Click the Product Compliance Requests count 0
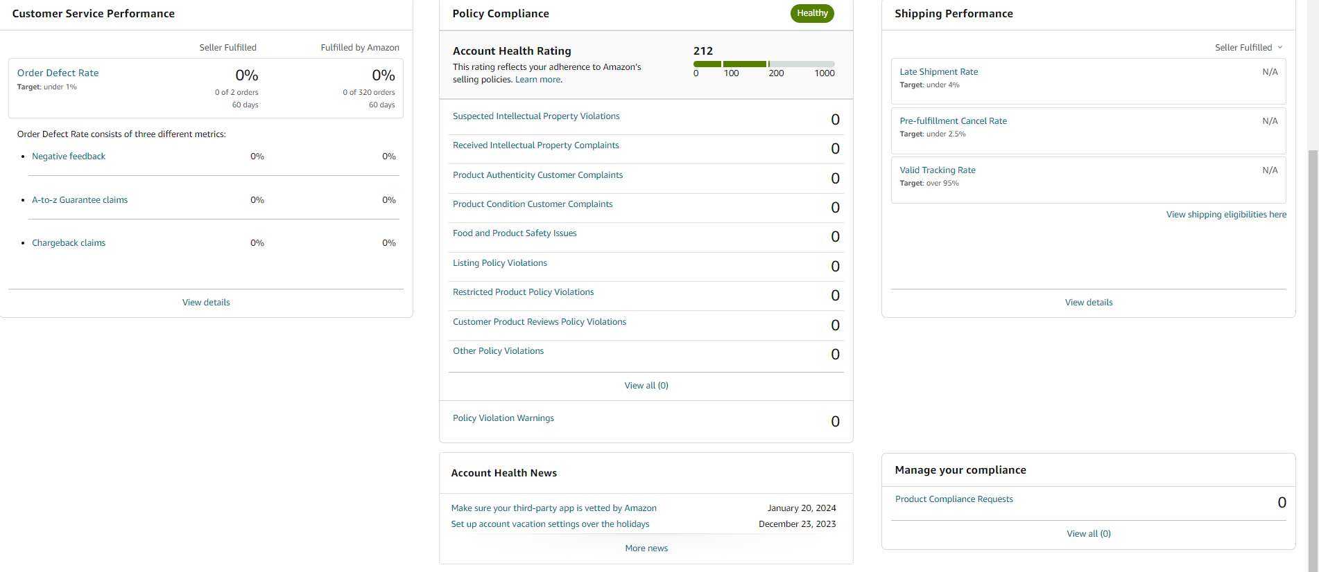 [1282, 503]
